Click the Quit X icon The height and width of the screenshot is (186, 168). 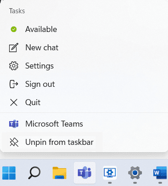tap(14, 102)
